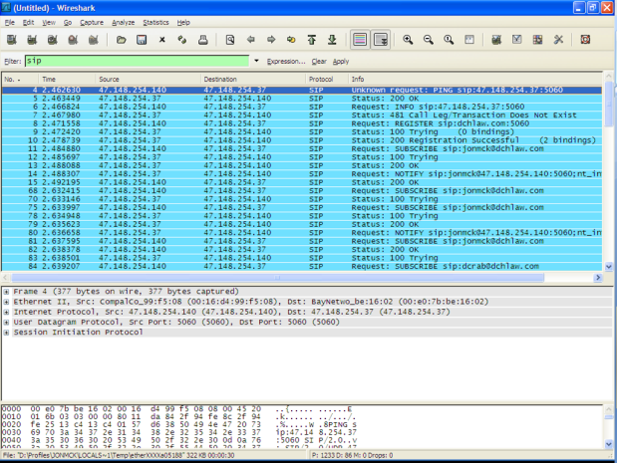Open the capture interfaces list icon
Screen dimensions: 617x463
[x=12, y=40]
